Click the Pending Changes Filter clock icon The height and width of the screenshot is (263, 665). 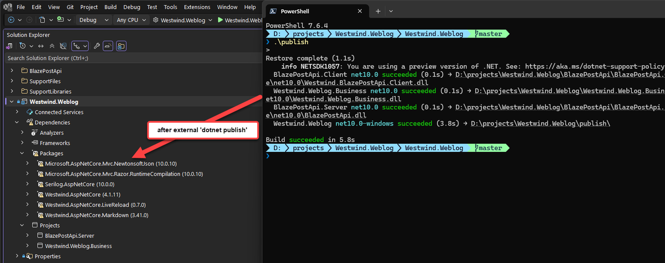click(22, 46)
